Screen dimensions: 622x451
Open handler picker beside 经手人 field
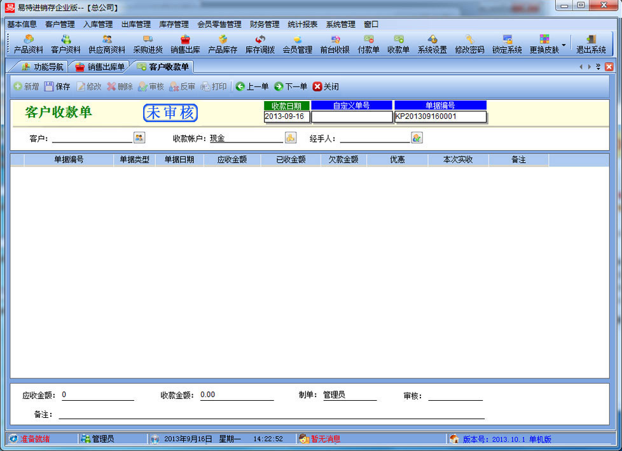point(417,137)
